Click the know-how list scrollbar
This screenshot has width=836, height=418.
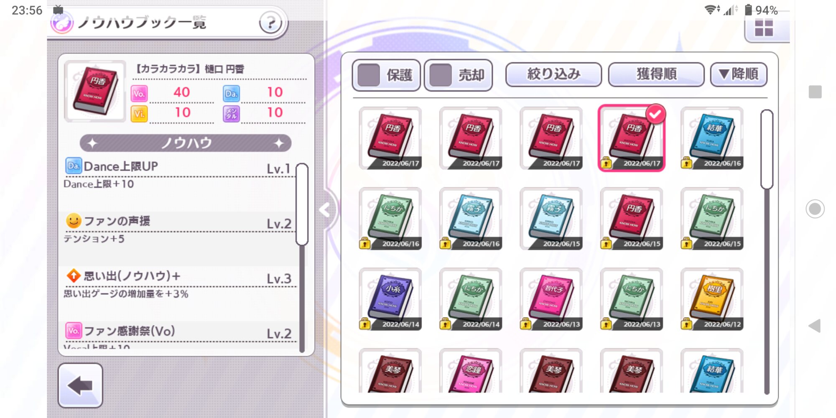[302, 204]
